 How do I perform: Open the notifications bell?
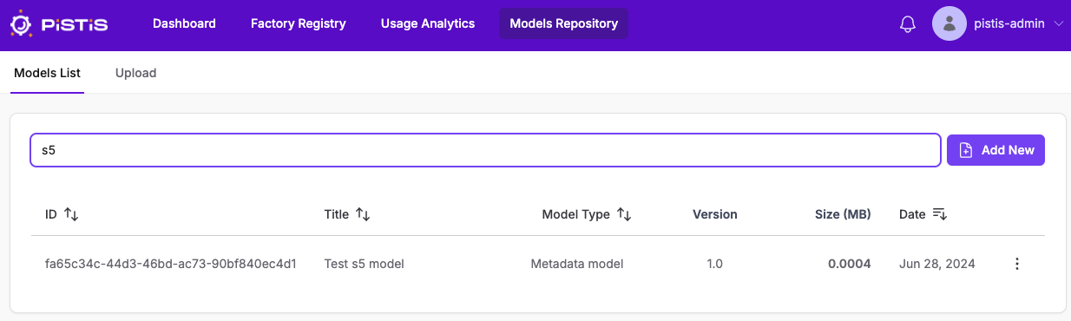pos(908,24)
